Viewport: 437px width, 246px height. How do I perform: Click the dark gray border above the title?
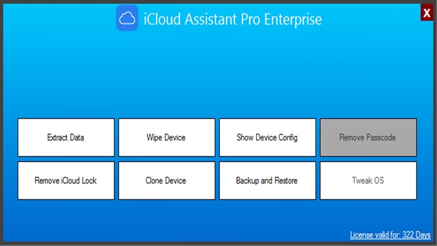(x=218, y=2)
